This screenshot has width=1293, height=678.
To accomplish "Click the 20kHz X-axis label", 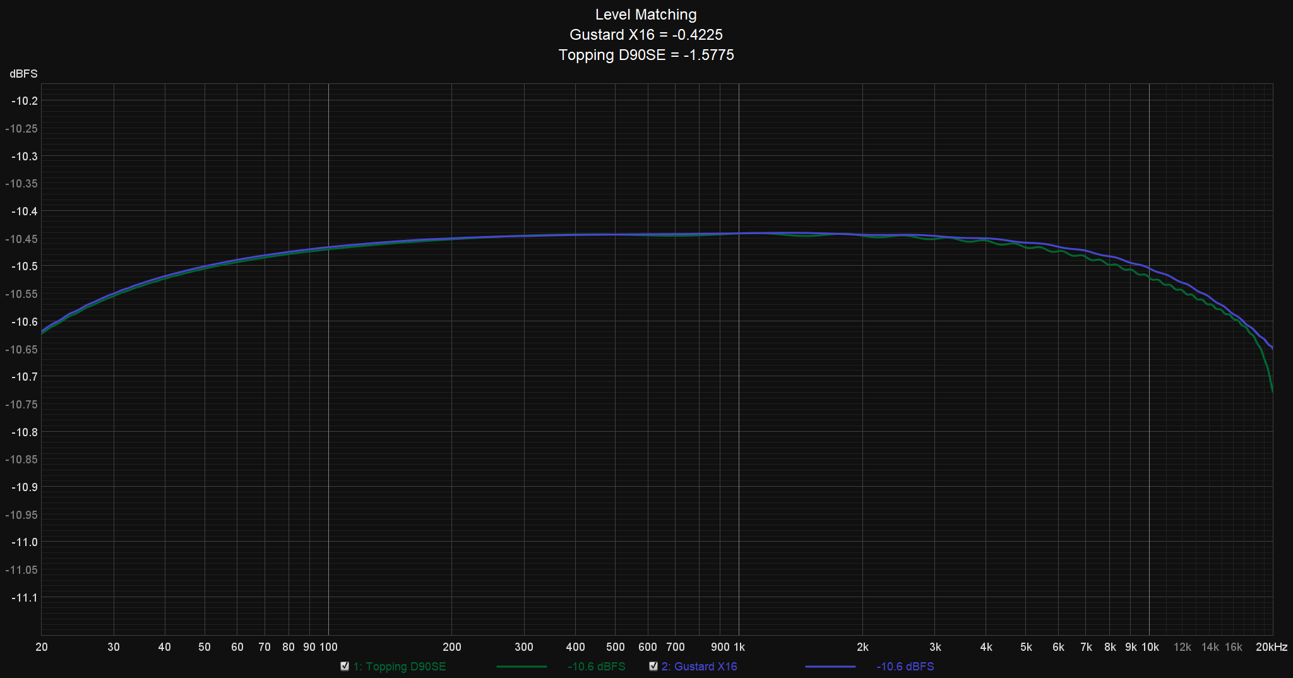I will (1272, 647).
